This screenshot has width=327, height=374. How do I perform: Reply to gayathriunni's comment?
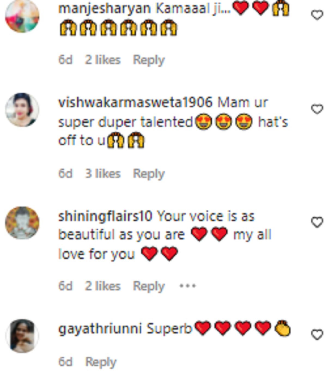coord(101,362)
